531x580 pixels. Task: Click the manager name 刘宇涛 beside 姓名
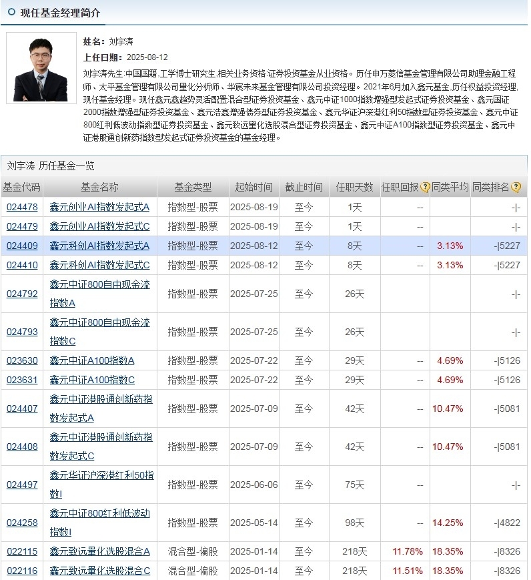click(x=121, y=41)
